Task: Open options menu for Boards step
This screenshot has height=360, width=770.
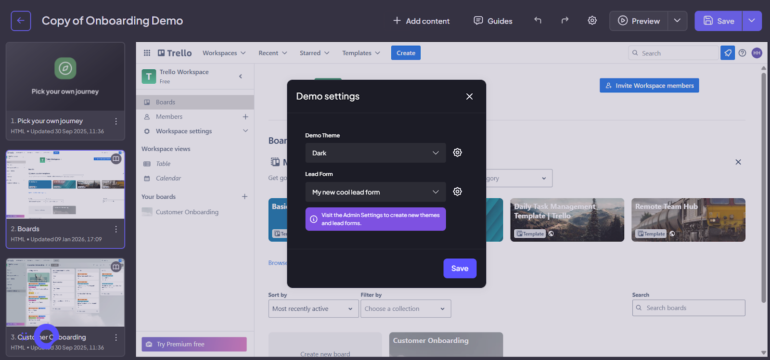Action: (x=116, y=229)
